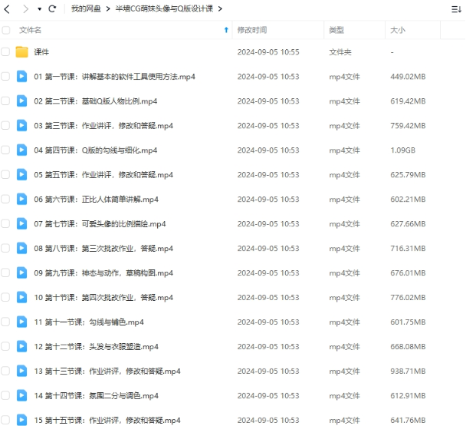Image resolution: width=466 pixels, height=426 pixels.
Task: Go back with the left arrow button
Action: click(x=7, y=9)
